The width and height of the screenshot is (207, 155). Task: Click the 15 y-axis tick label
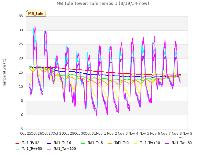(x=21, y=72)
